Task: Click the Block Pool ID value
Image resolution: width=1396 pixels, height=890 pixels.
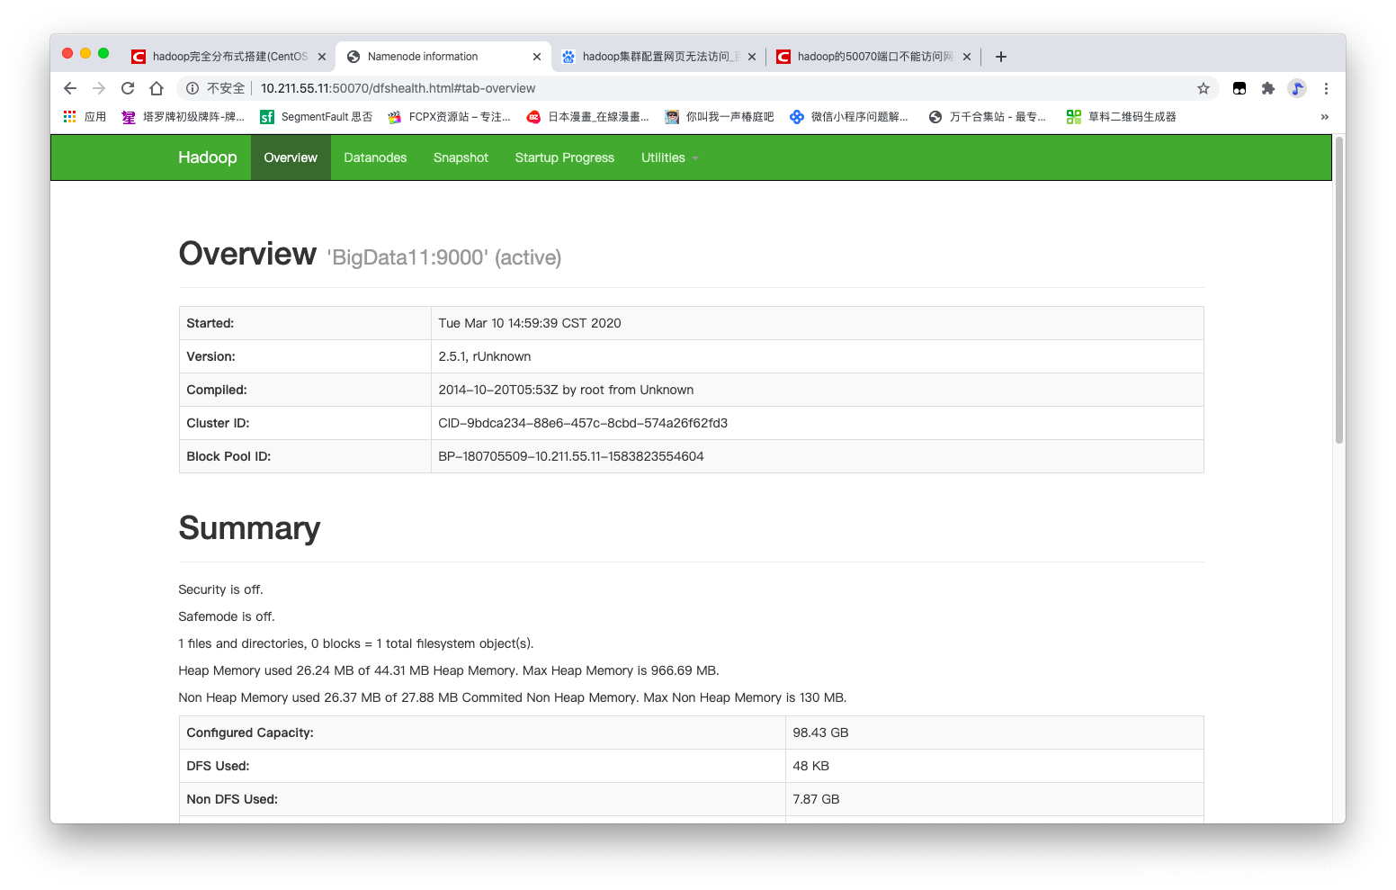Action: [x=571, y=456]
